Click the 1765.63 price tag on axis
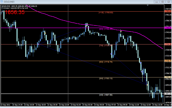Image resolution: width=172 pixels, height=108 pixels. 168,11
